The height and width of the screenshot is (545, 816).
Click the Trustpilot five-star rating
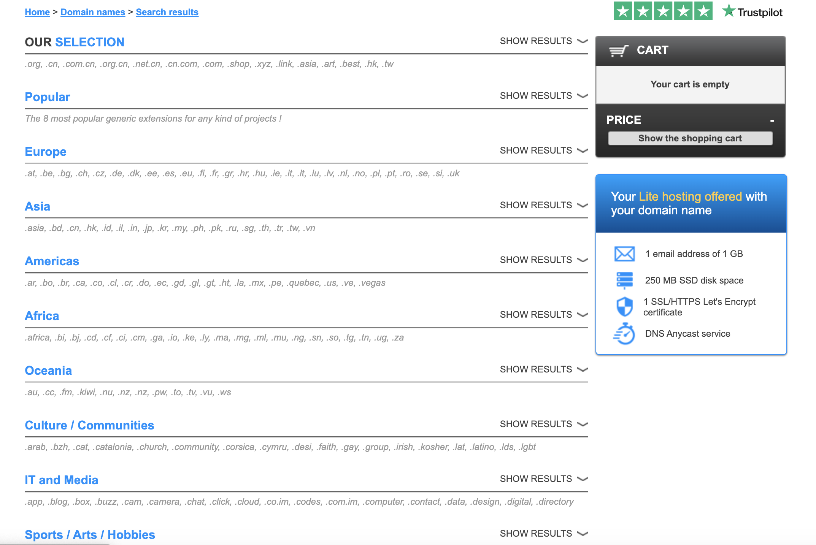coord(663,11)
